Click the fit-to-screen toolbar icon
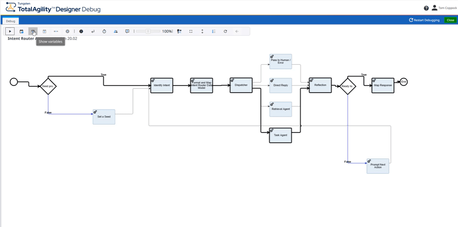The width and height of the screenshot is (458, 227). 191,31
